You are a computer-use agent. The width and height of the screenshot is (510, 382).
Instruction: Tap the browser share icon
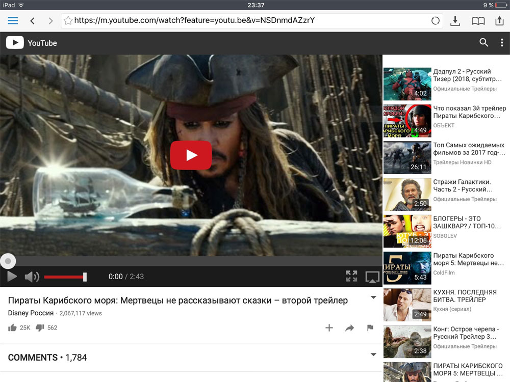(x=499, y=20)
